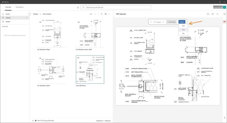Click the Favorites section heading
The image size is (227, 123).
point(5,26)
